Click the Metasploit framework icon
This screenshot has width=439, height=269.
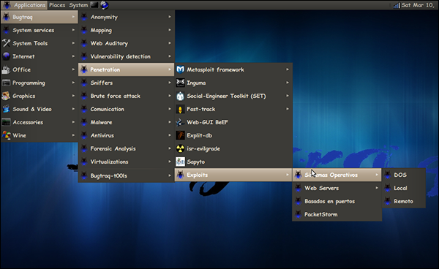tap(180, 69)
